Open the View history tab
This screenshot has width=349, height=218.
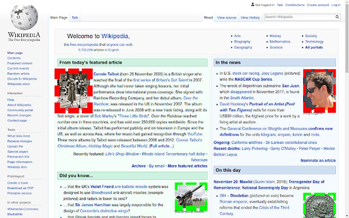pyautogui.click(x=250, y=17)
